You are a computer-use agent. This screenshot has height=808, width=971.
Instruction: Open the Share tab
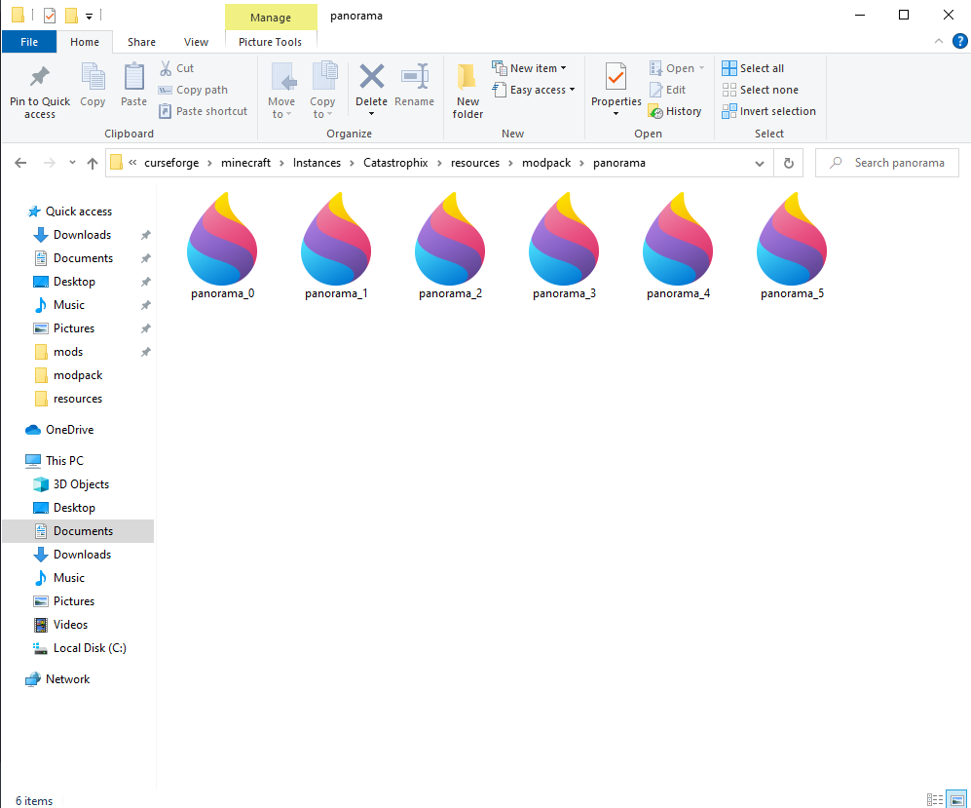click(x=141, y=42)
